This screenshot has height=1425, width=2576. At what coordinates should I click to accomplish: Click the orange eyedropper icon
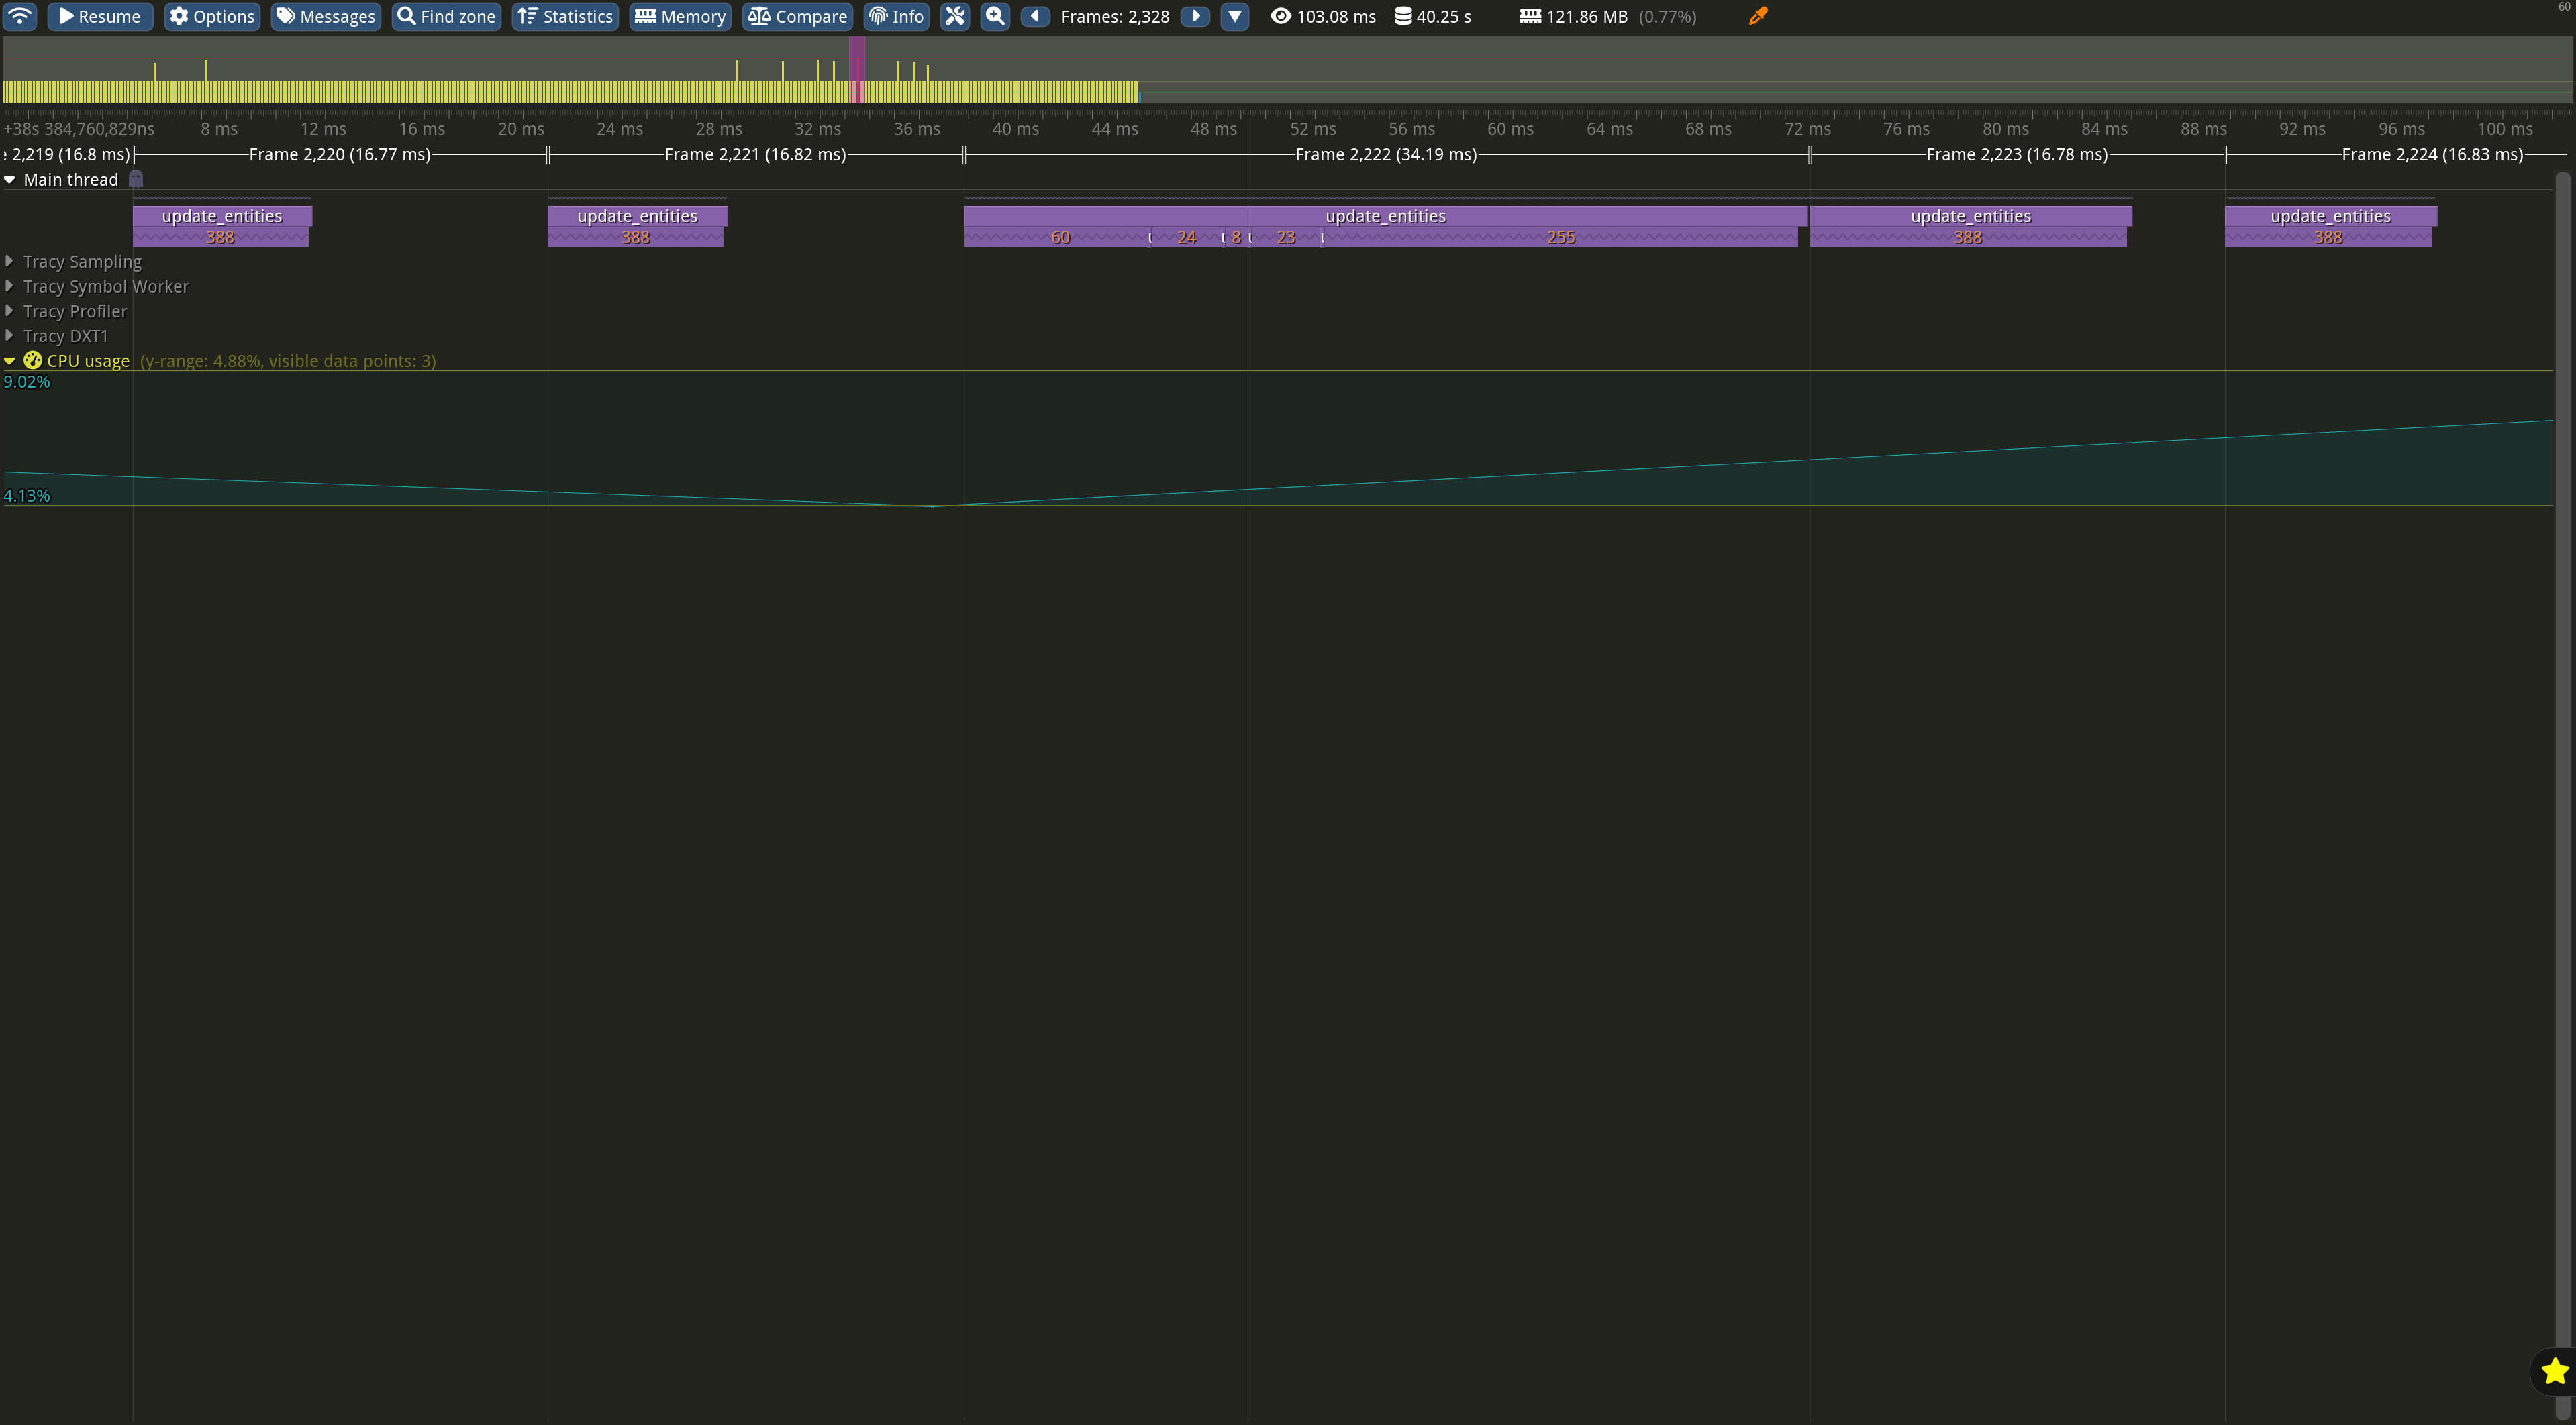click(x=1758, y=16)
